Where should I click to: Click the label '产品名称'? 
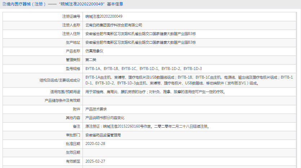(73, 51)
